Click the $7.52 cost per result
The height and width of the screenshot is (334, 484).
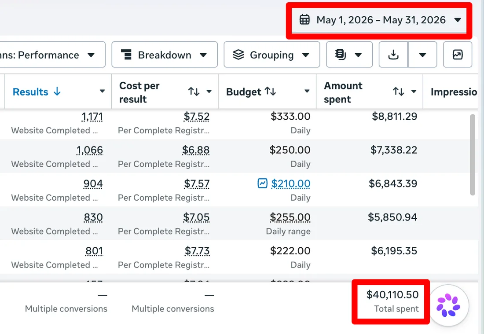[196, 117]
